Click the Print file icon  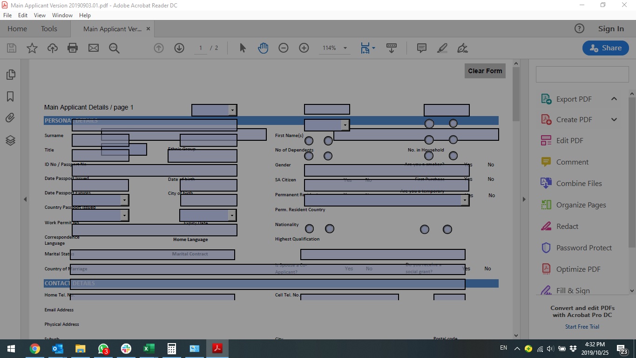pos(73,48)
